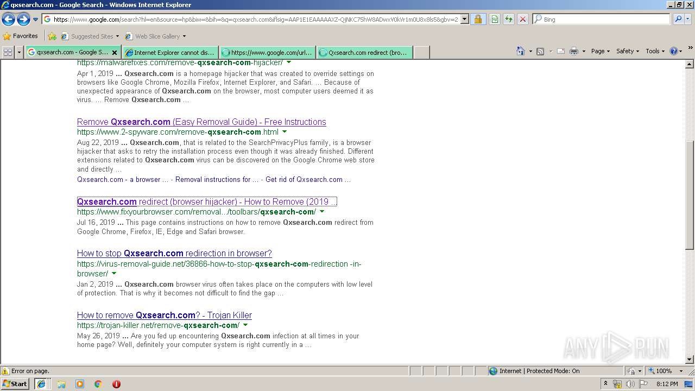Viewport: 695px width, 391px height.
Task: Click the Bing search box
Action: tap(601, 20)
